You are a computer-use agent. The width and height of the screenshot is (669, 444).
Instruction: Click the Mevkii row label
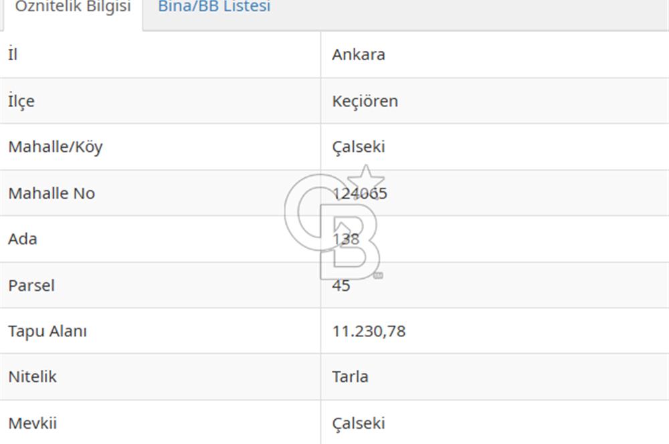point(33,423)
